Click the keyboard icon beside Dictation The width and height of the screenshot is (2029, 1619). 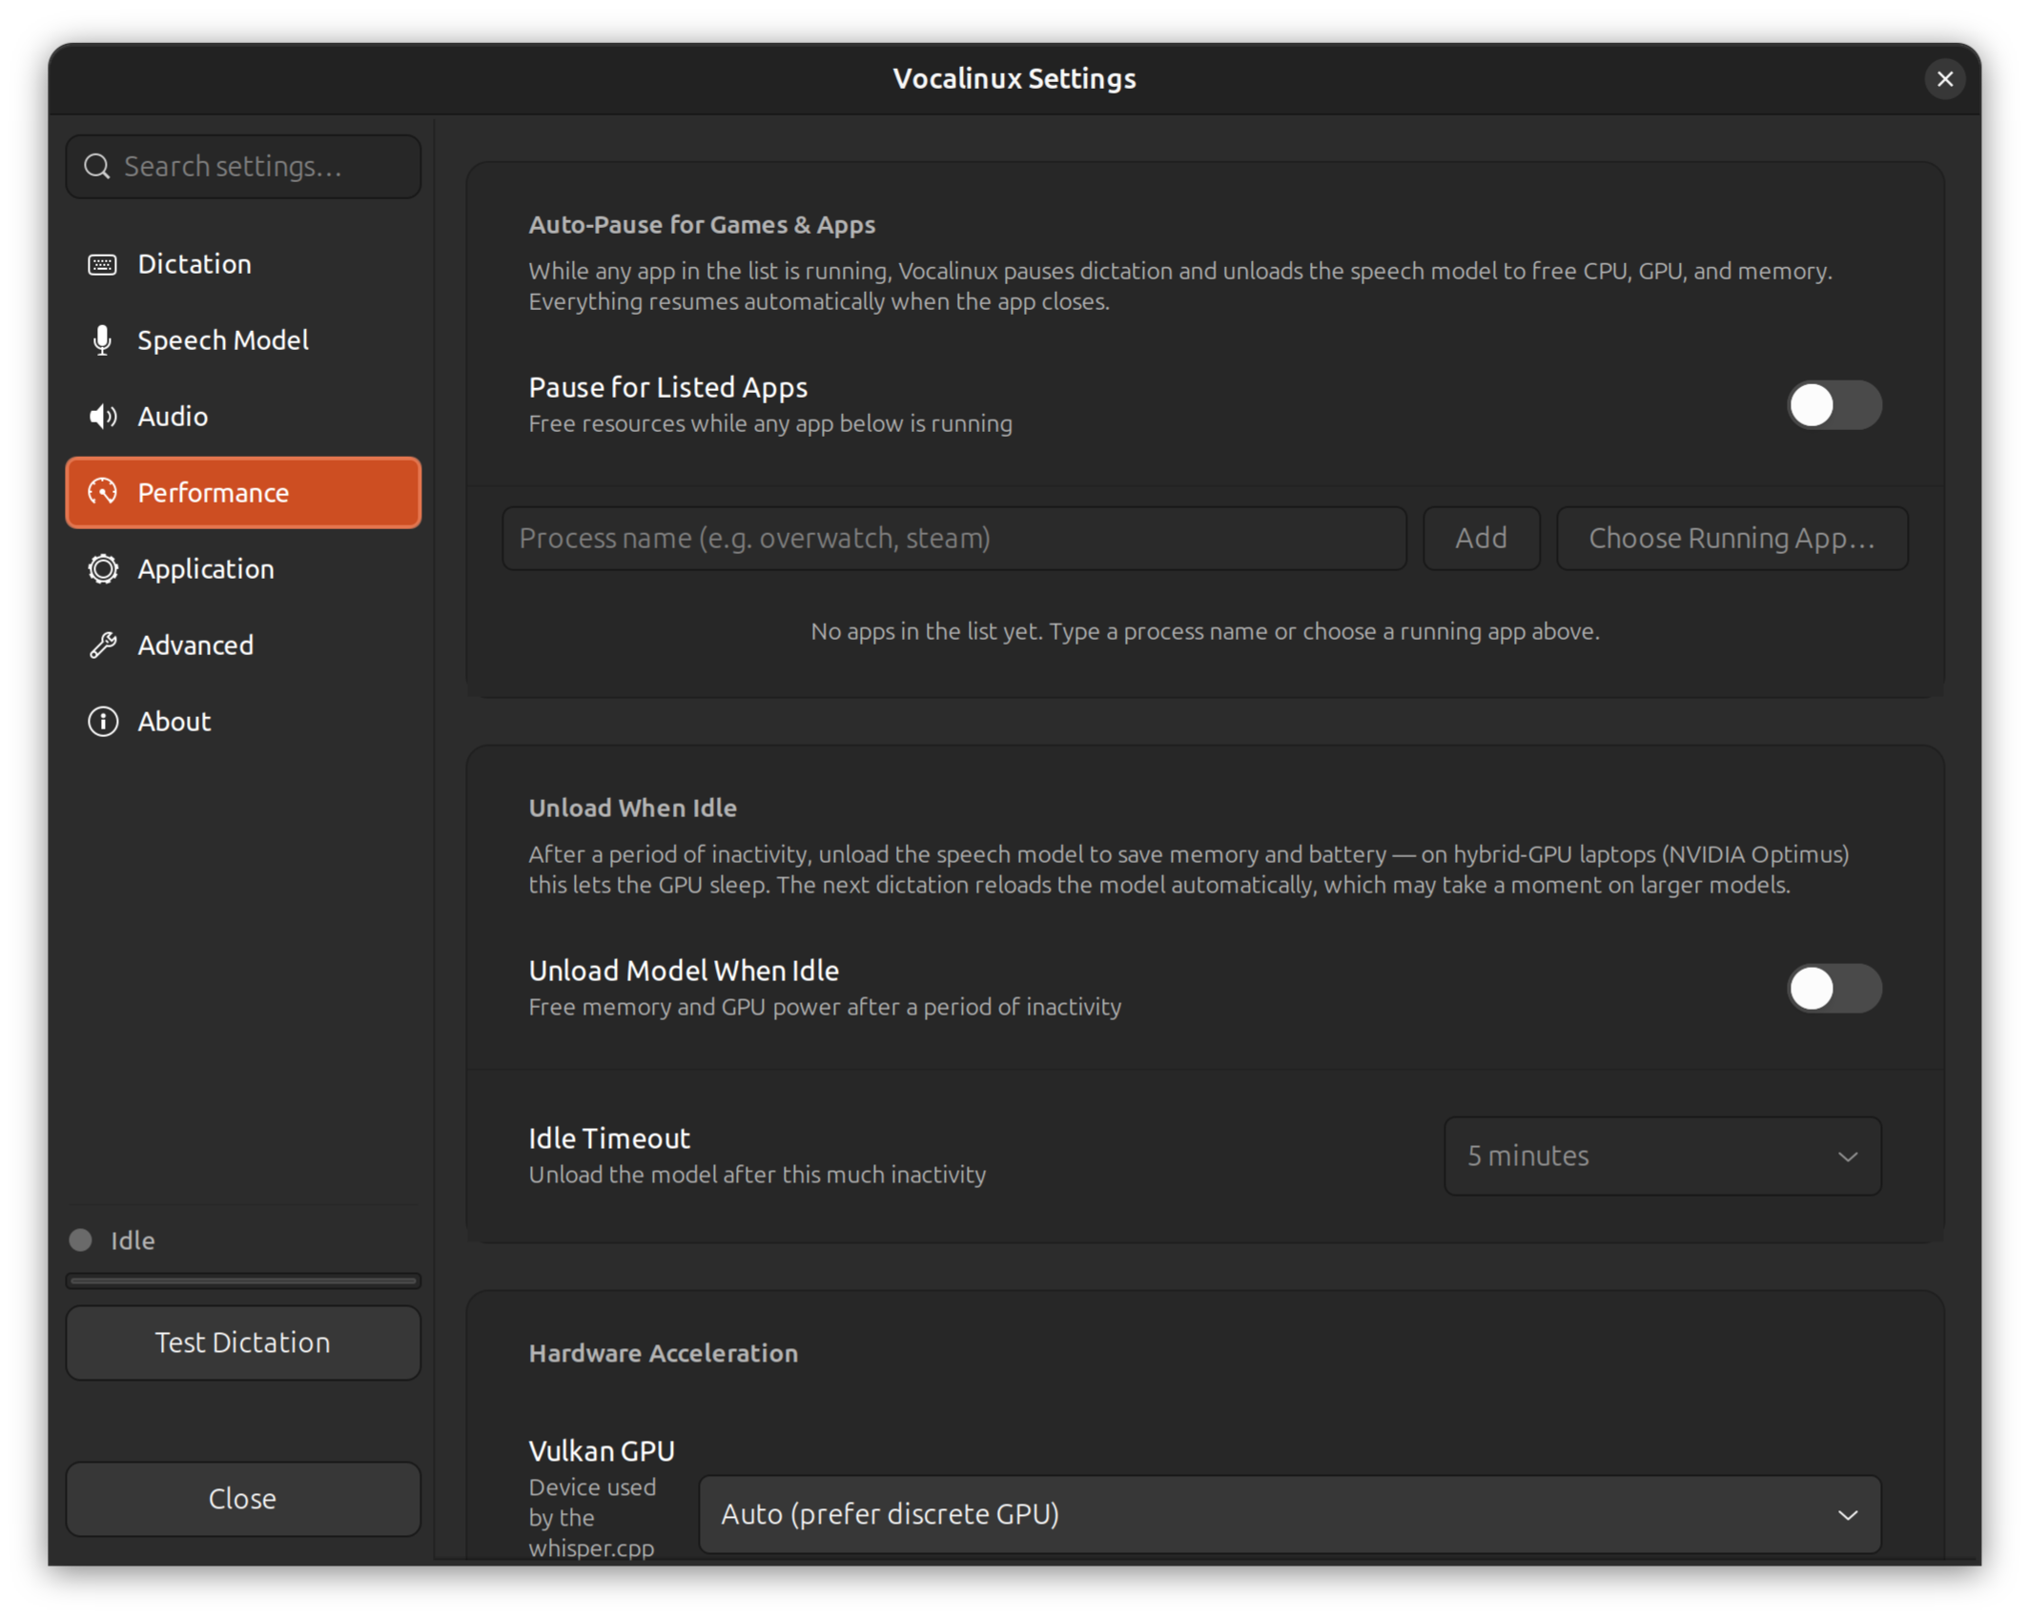[x=102, y=264]
